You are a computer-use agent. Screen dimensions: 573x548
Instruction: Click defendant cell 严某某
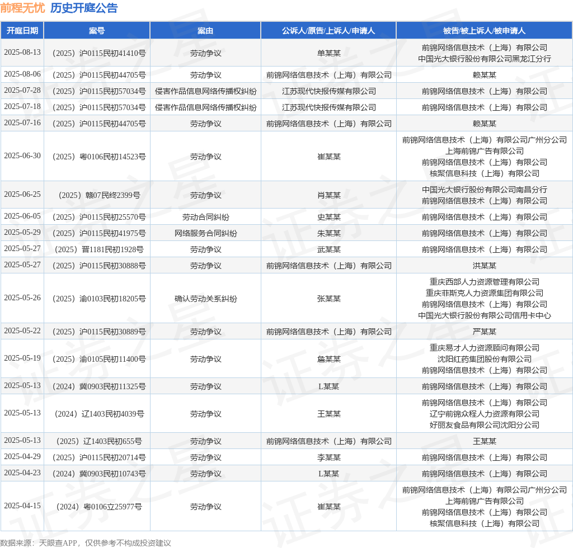coord(485,332)
